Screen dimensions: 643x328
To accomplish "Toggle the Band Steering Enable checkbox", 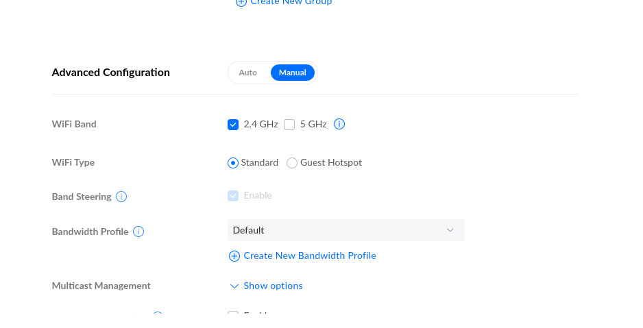I will coord(233,196).
